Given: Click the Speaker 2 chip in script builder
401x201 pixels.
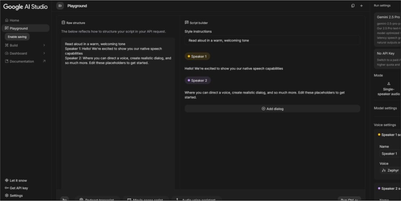Looking at the screenshot, I should (198, 81).
